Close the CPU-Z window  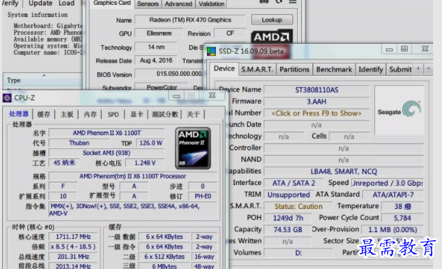click(212, 96)
